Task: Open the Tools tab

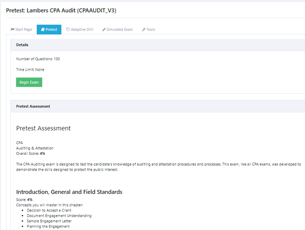Action: pos(149,30)
